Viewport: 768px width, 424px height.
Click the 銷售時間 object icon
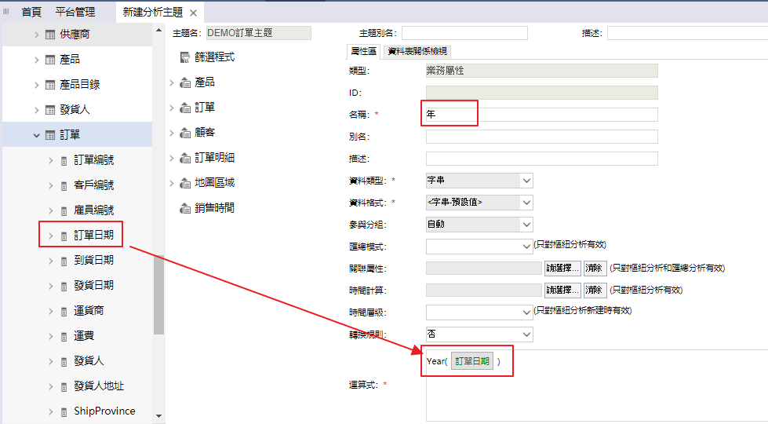click(x=185, y=208)
